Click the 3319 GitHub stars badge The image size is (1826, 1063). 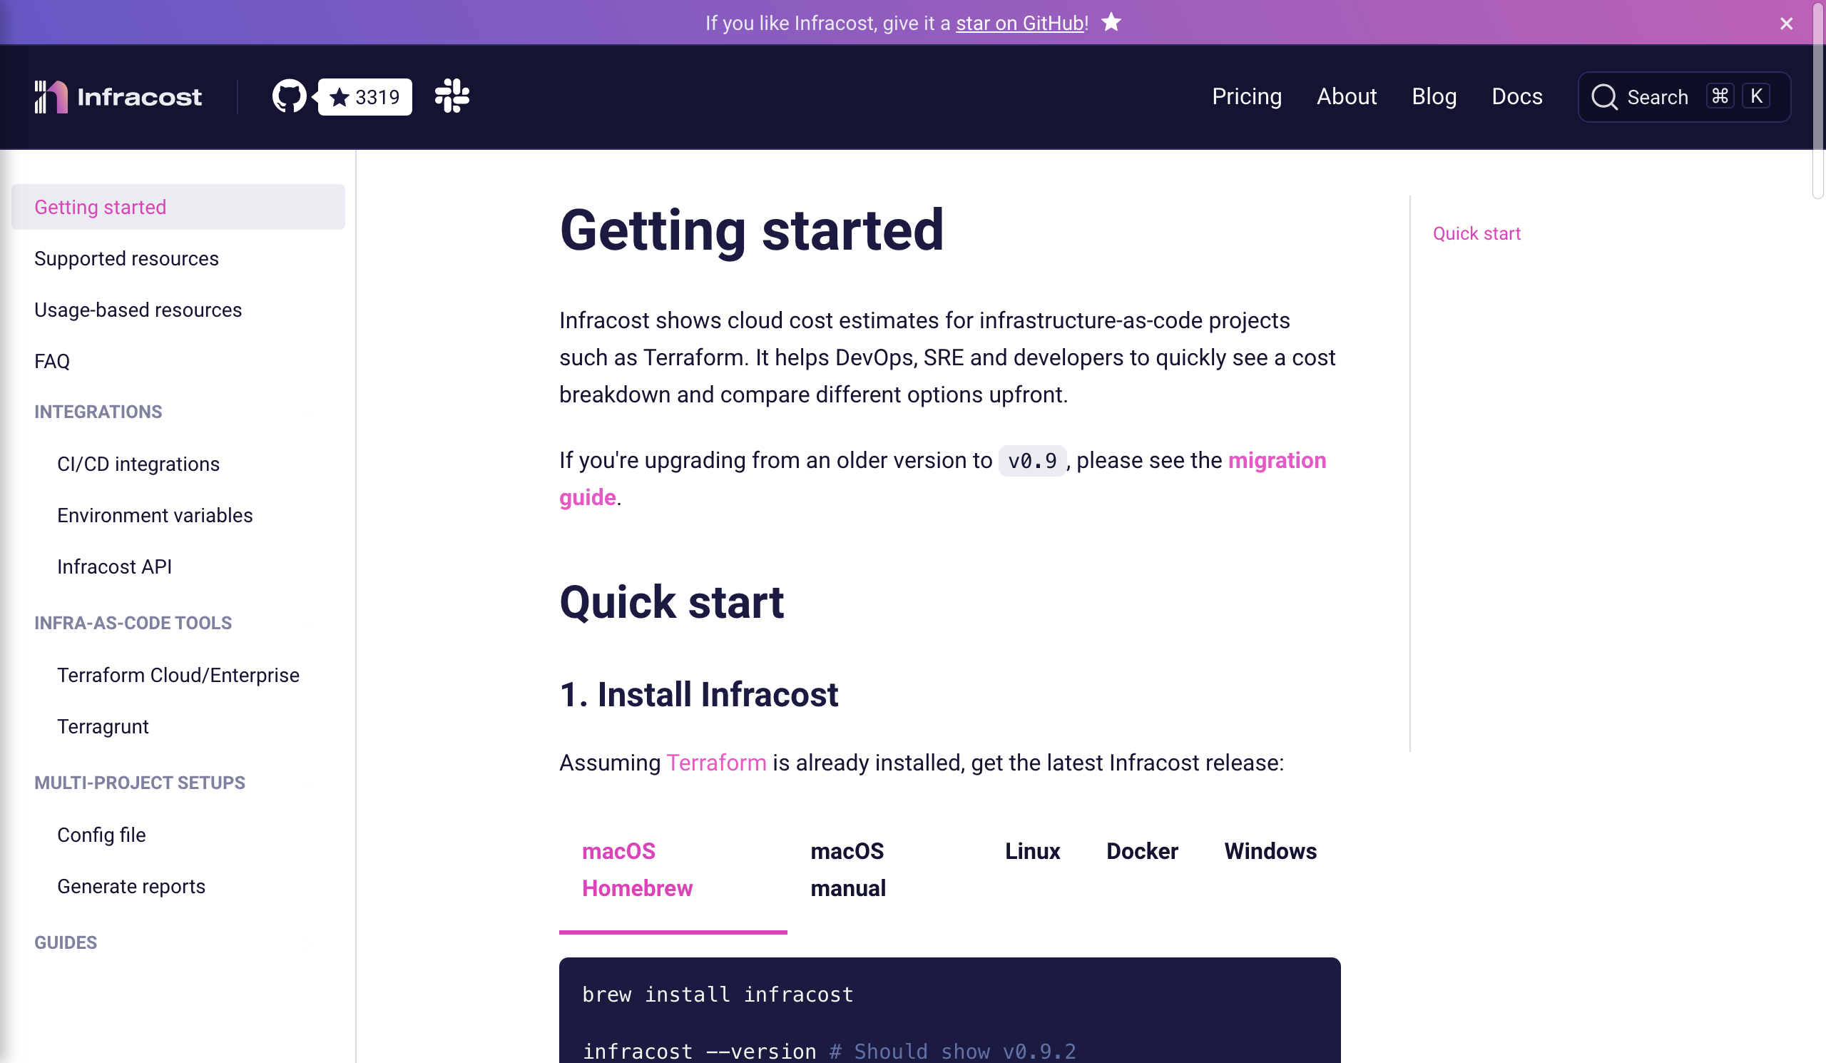click(365, 96)
